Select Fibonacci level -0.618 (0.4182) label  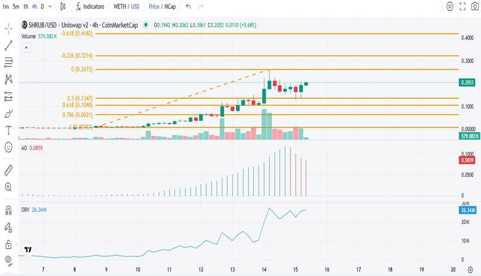(x=77, y=34)
